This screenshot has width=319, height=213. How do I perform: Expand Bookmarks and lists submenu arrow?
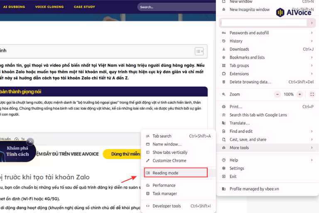coord(312,57)
